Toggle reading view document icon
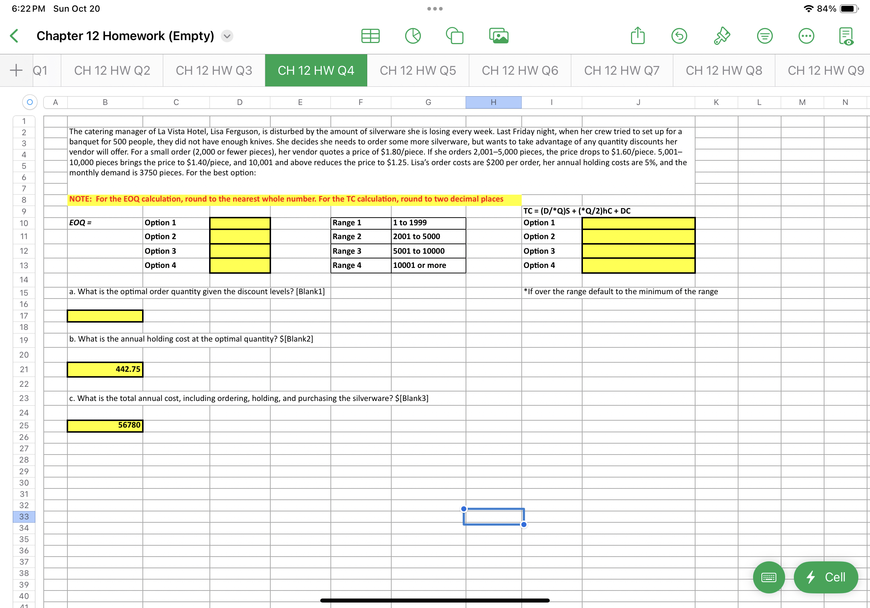 pyautogui.click(x=846, y=36)
